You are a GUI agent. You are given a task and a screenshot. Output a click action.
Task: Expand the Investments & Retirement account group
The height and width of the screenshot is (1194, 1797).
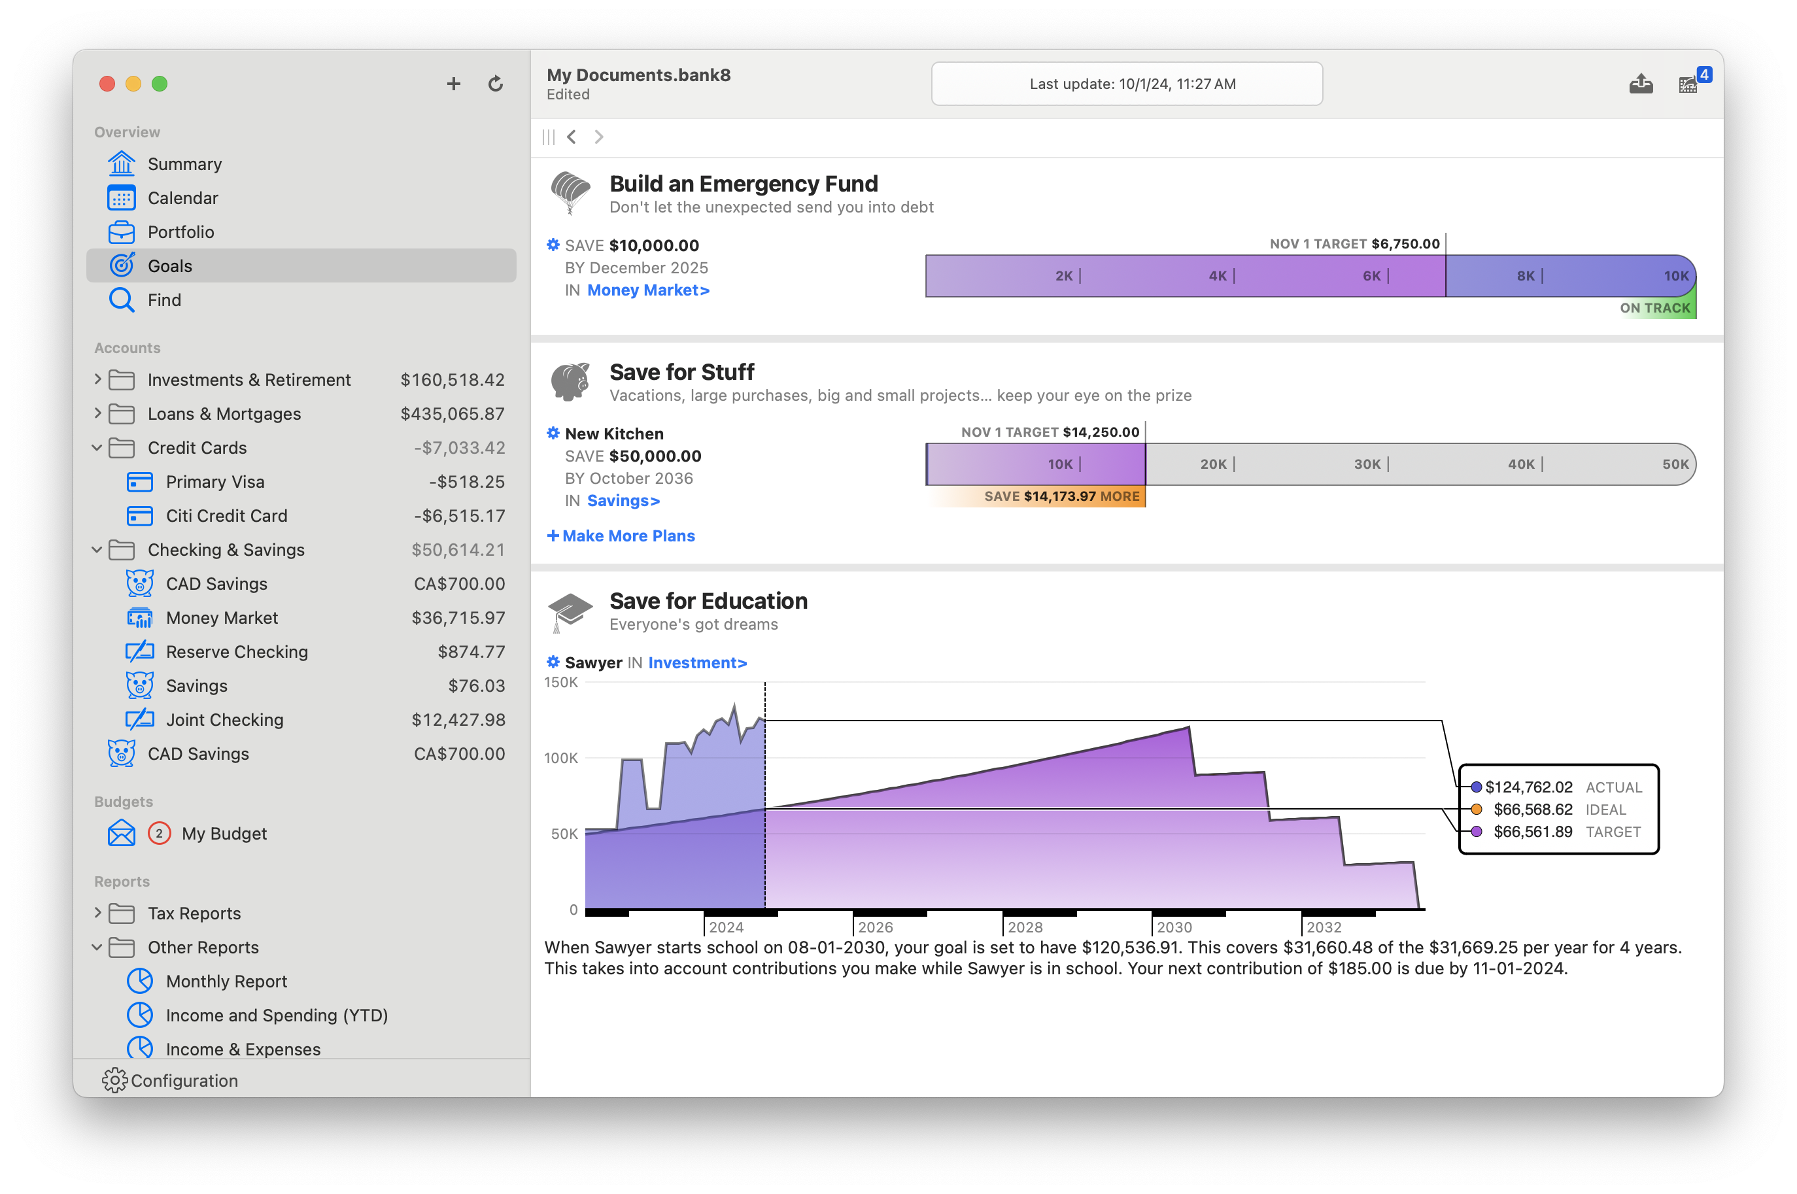[100, 380]
